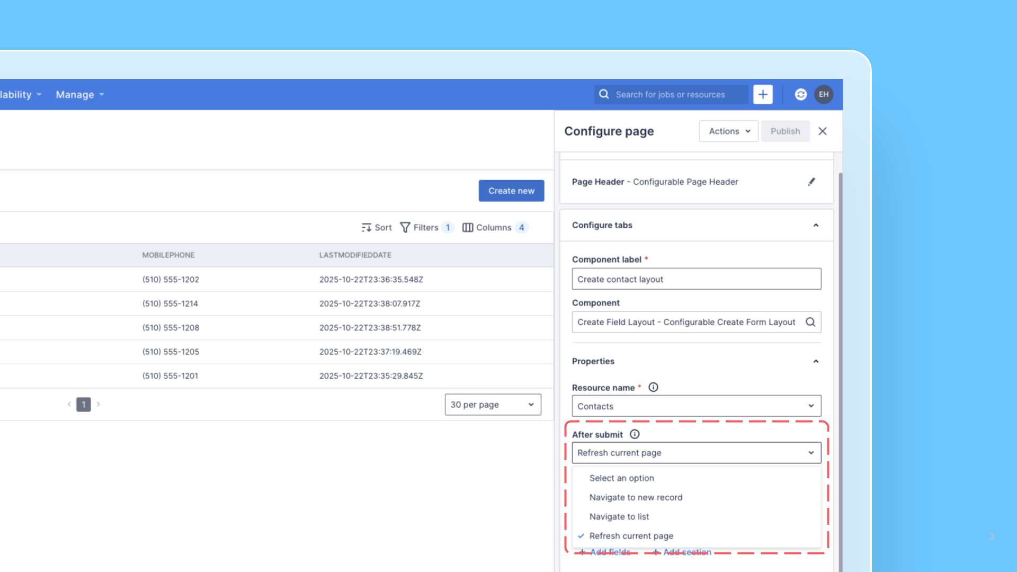The image size is (1017, 572).
Task: Select Navigate to new record option
Action: tap(636, 497)
